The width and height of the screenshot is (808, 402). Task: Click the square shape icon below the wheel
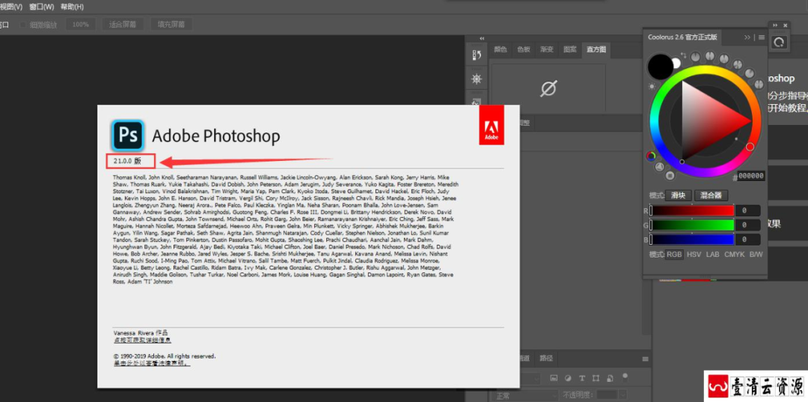[x=670, y=176]
